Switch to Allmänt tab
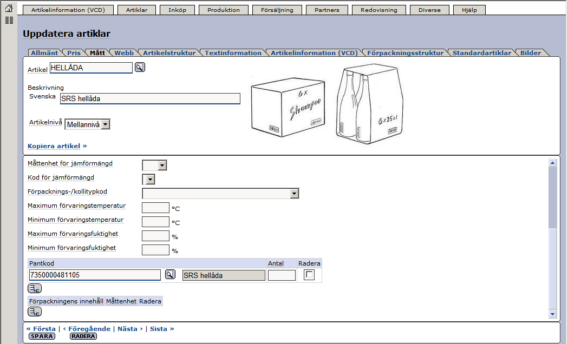Viewport: 568px width, 344px height. 44,53
